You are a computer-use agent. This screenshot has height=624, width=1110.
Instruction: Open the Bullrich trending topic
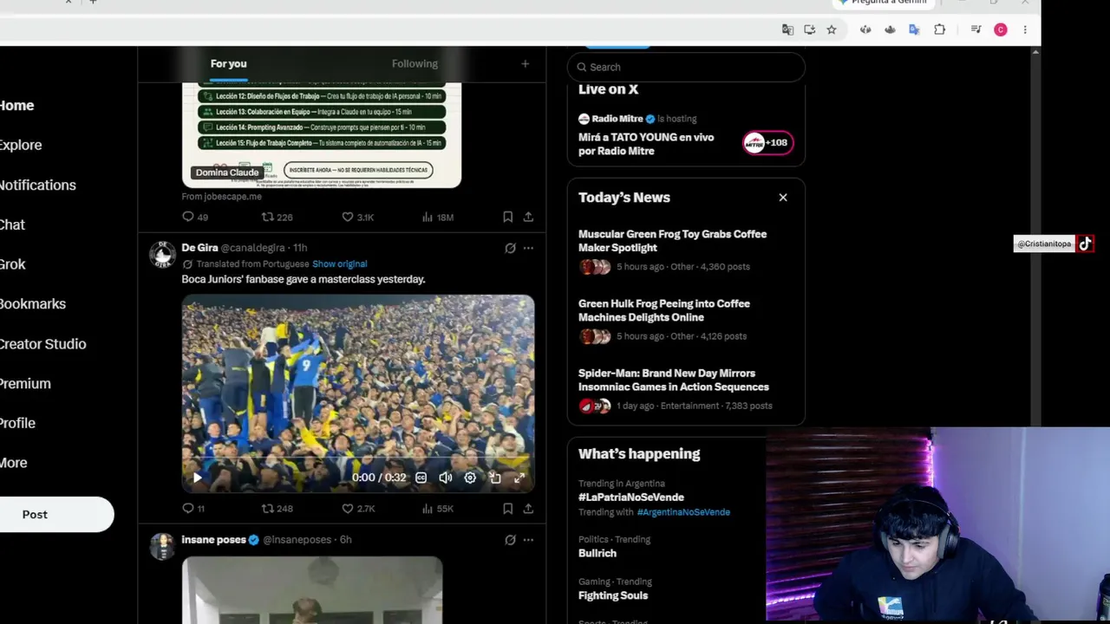tap(597, 553)
